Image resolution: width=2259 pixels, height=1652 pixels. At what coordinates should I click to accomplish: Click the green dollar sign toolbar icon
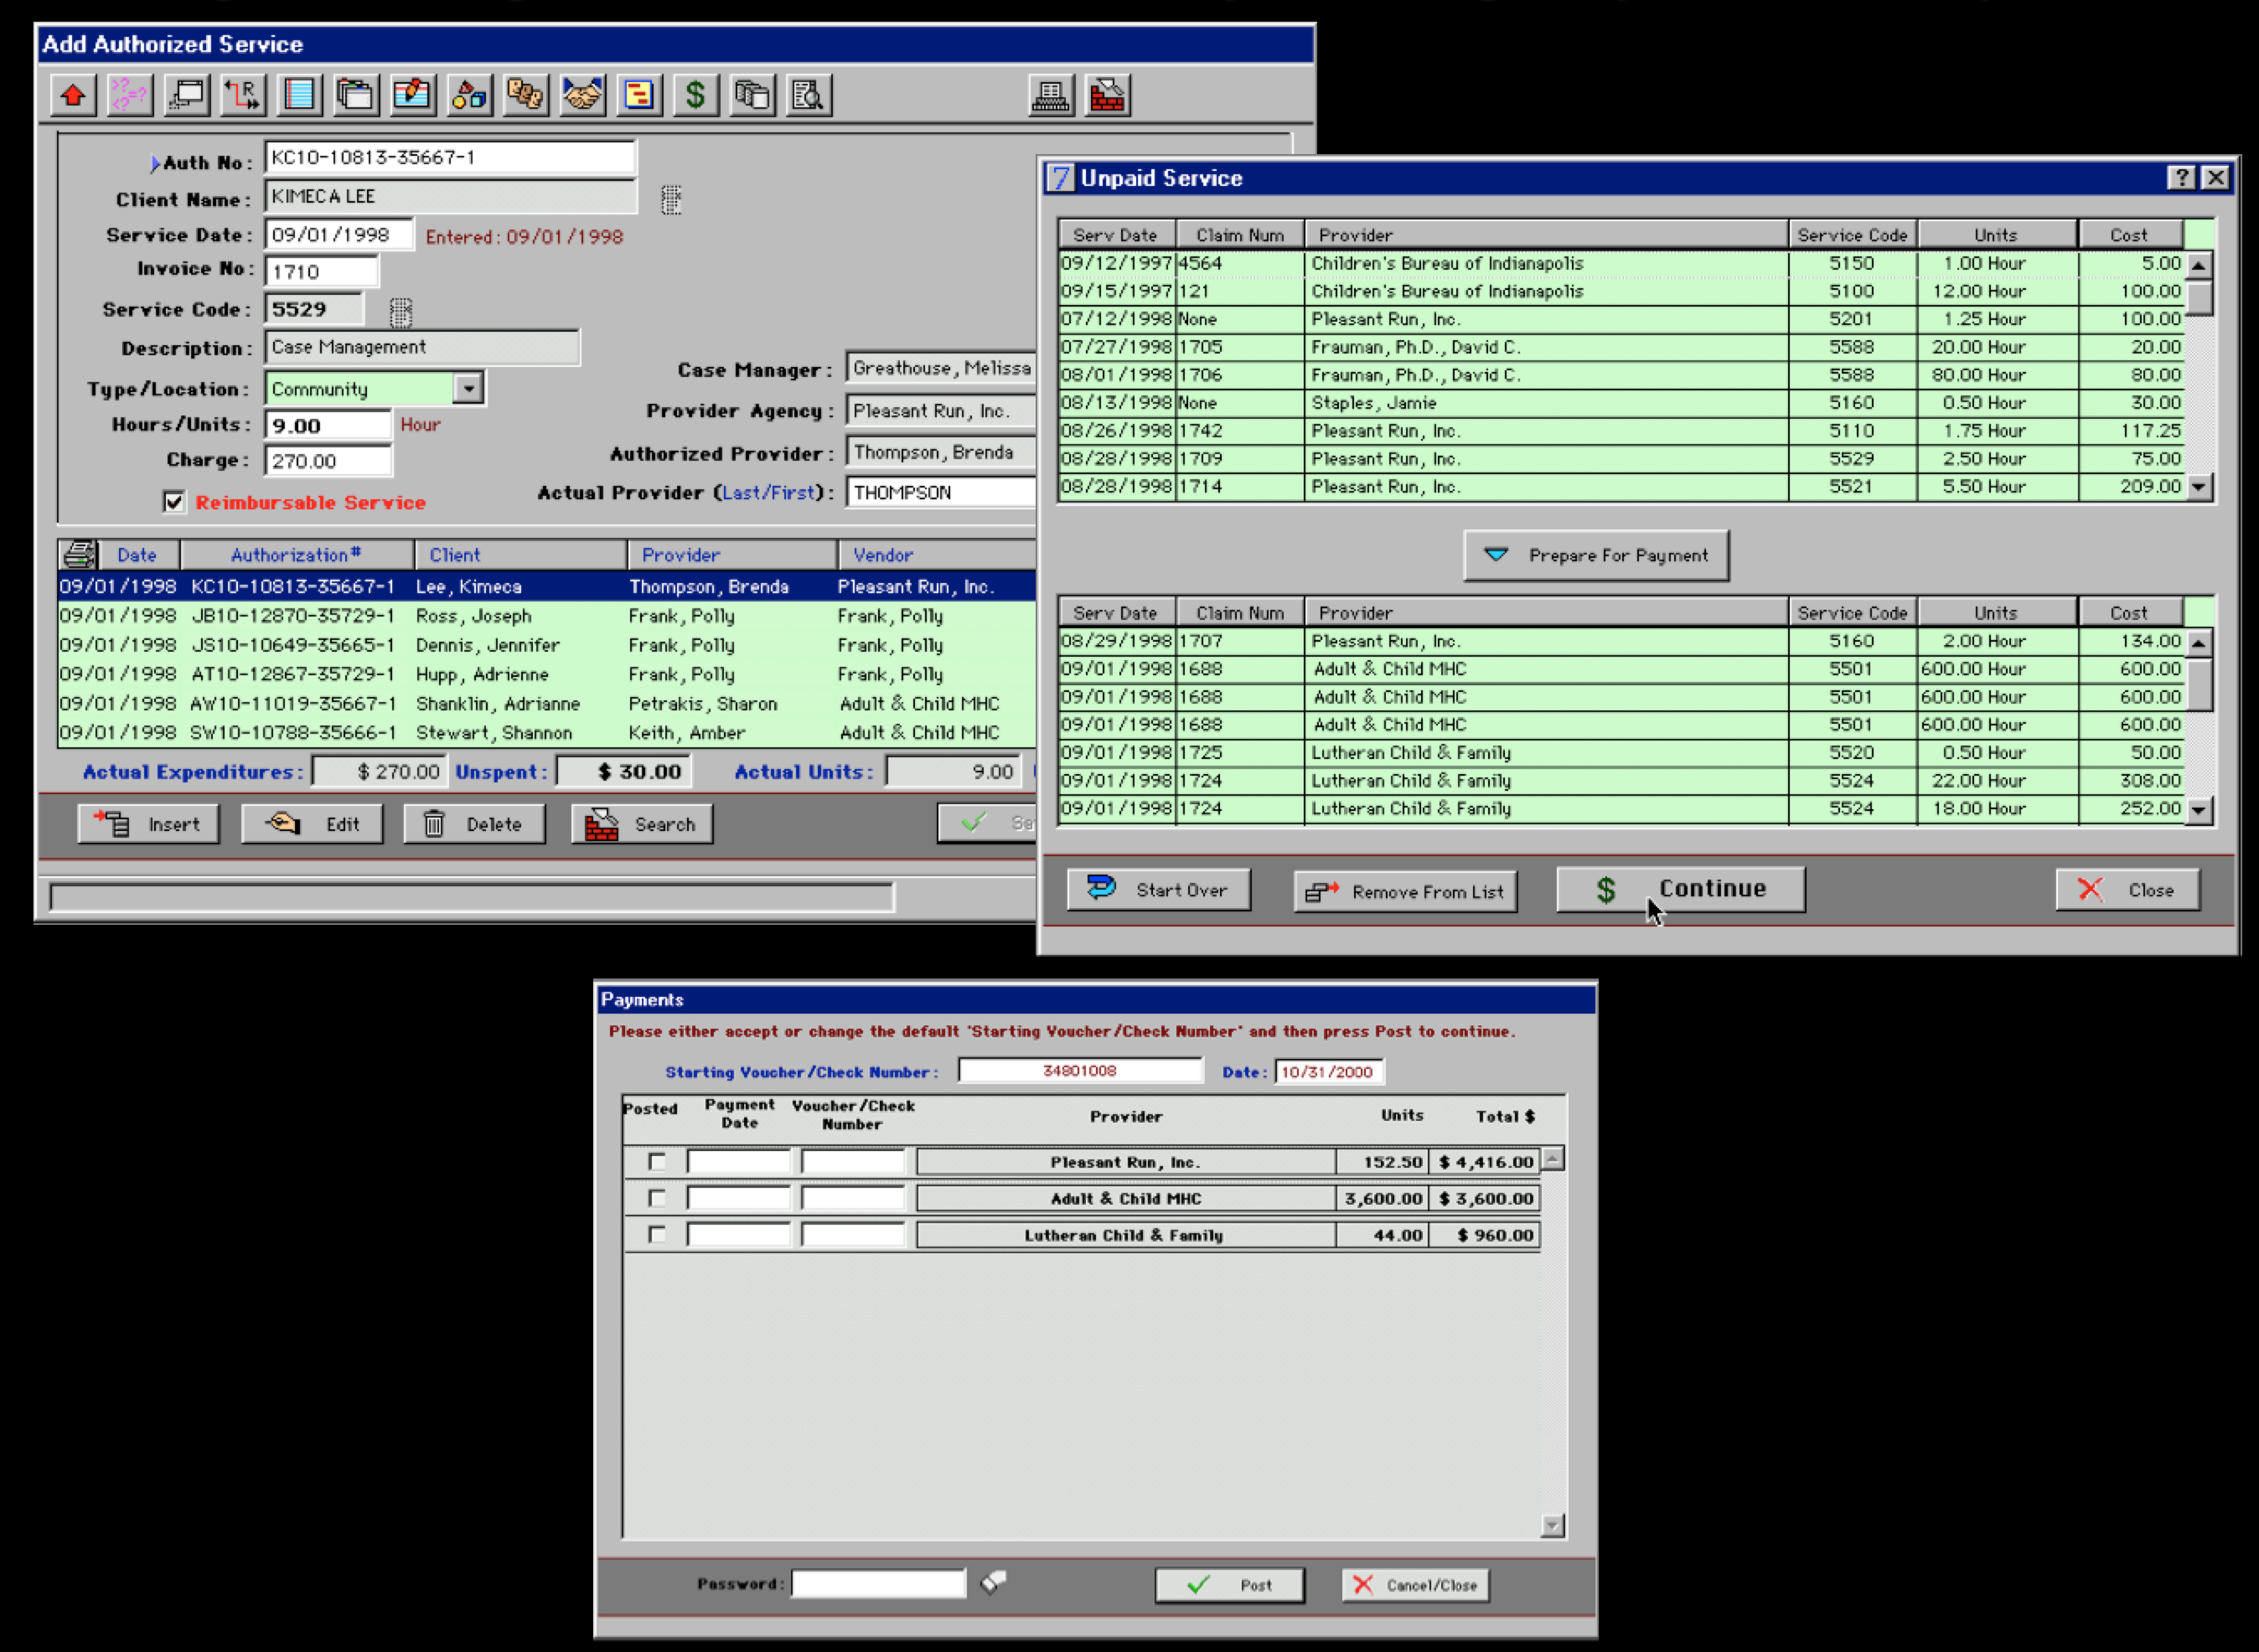696,96
